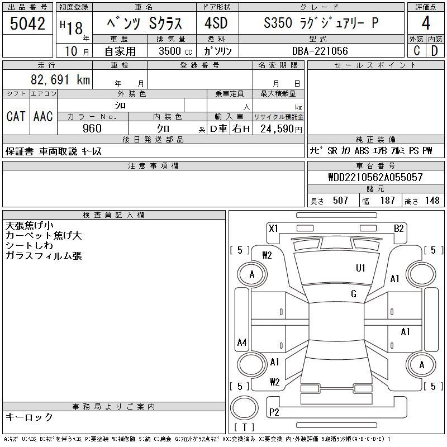The height and width of the screenshot is (447, 447).
Task: Select the car name ベンツ Sクラス
Action: [x=145, y=23]
